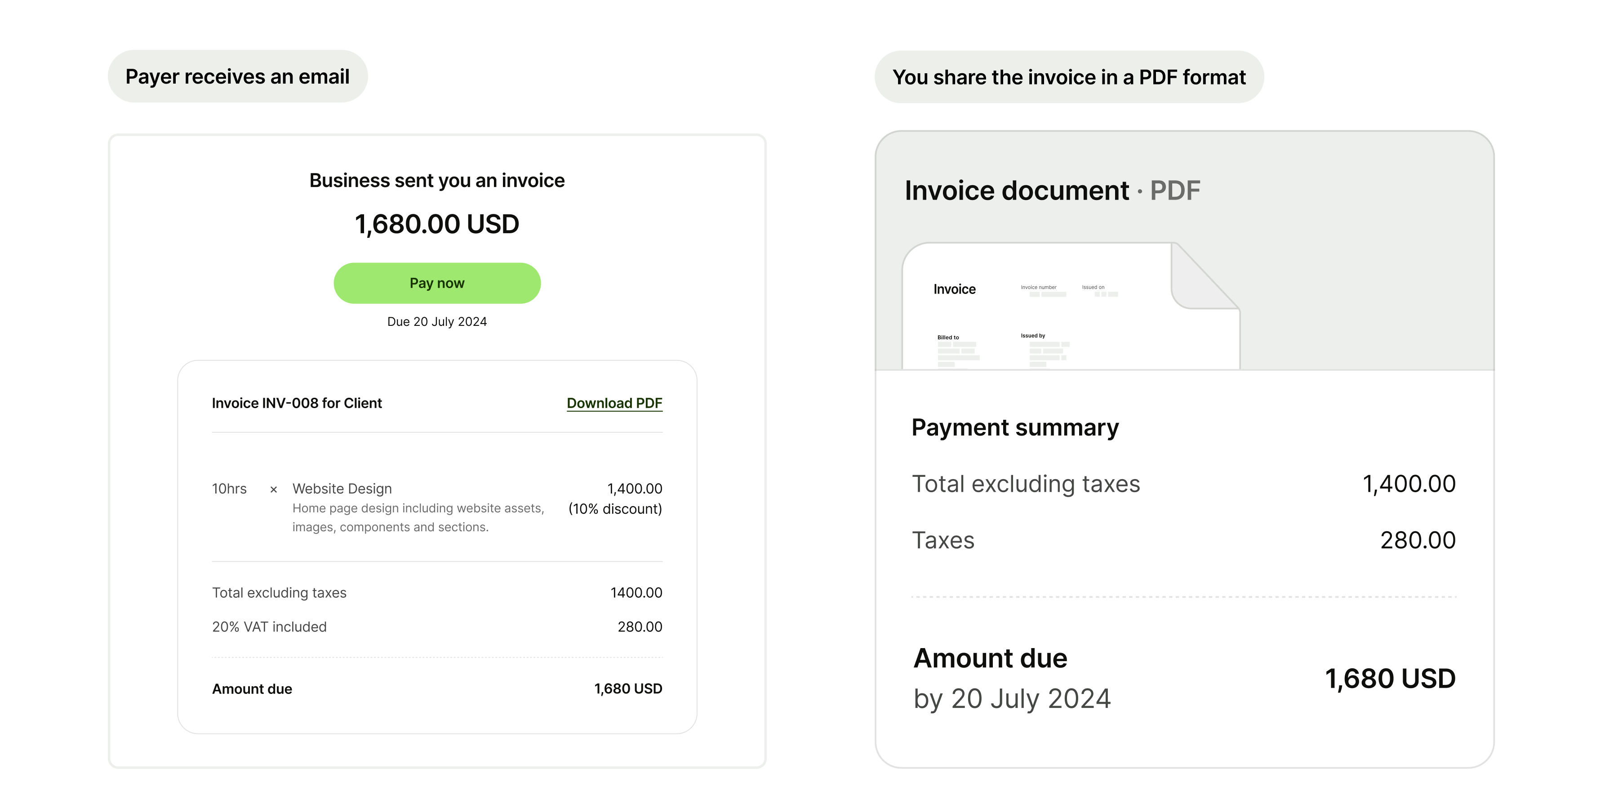Click the "20% VAT included" row label
Viewport: 1618px width, 809px height.
(269, 627)
